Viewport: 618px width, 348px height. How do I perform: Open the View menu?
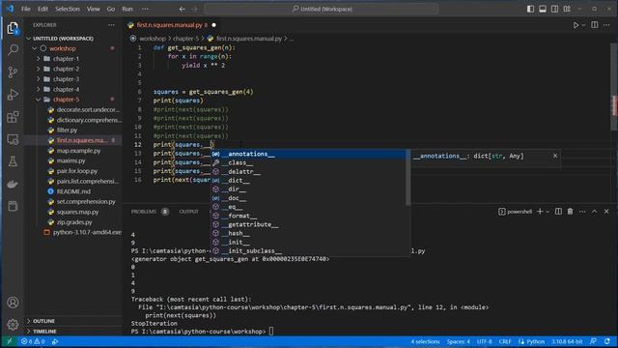point(94,9)
